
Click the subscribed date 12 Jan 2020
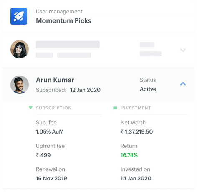(x=85, y=90)
